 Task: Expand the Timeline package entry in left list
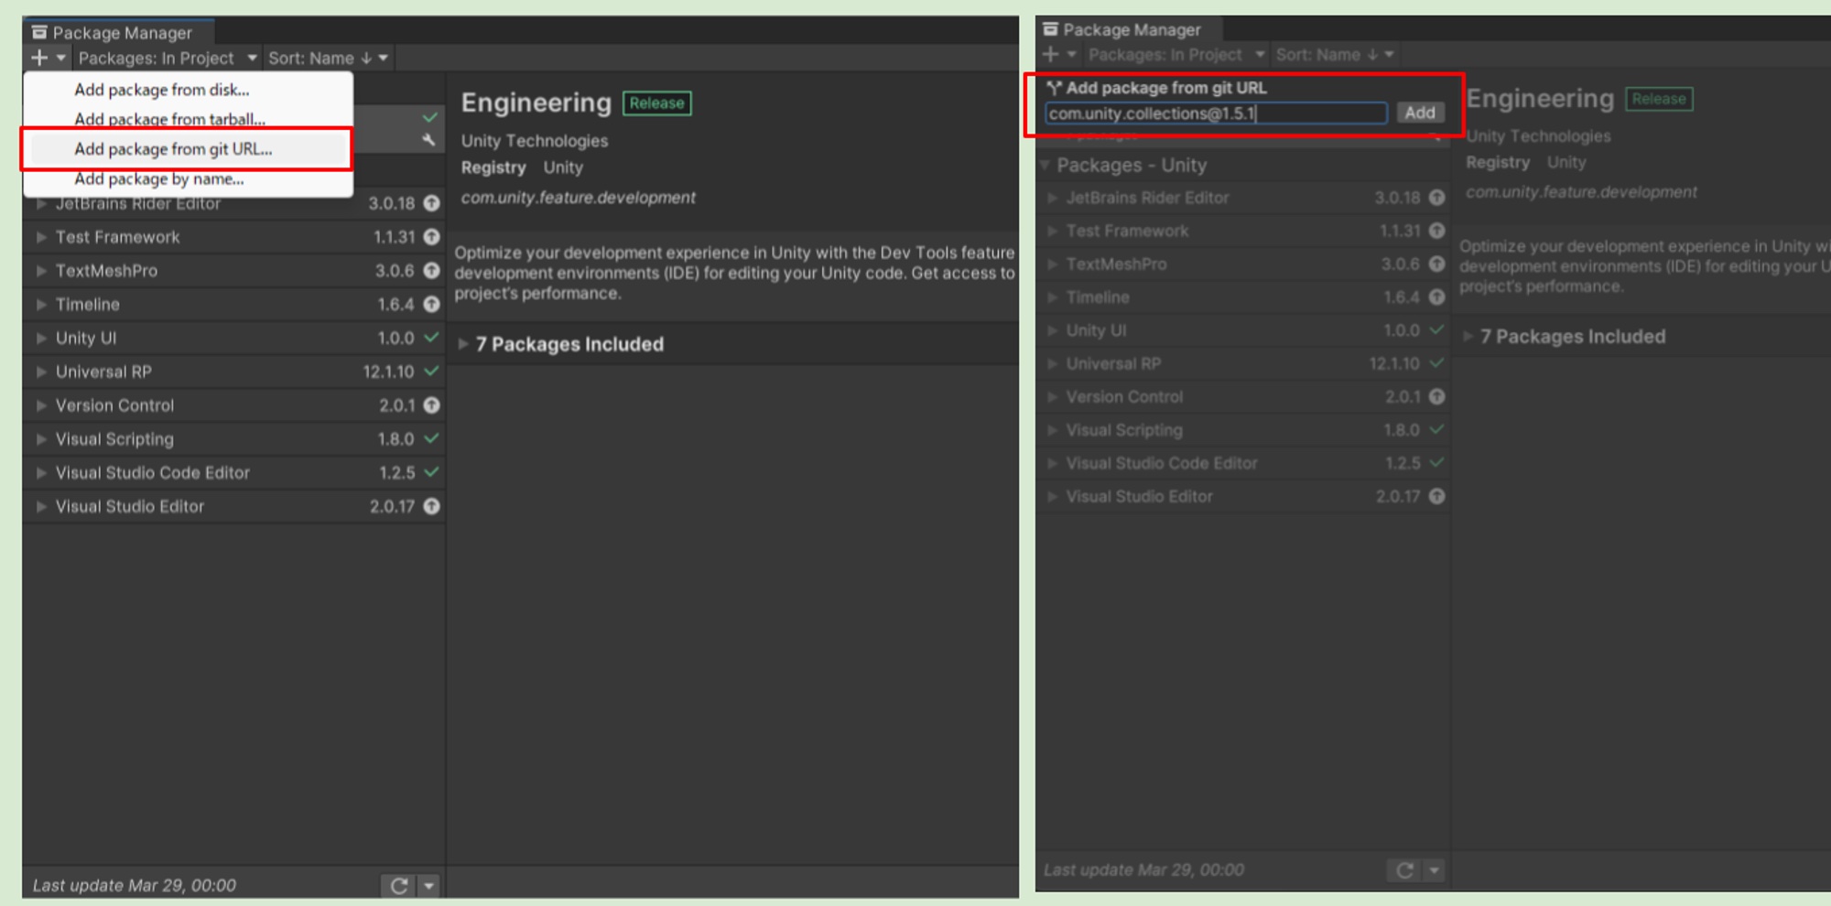coord(41,305)
